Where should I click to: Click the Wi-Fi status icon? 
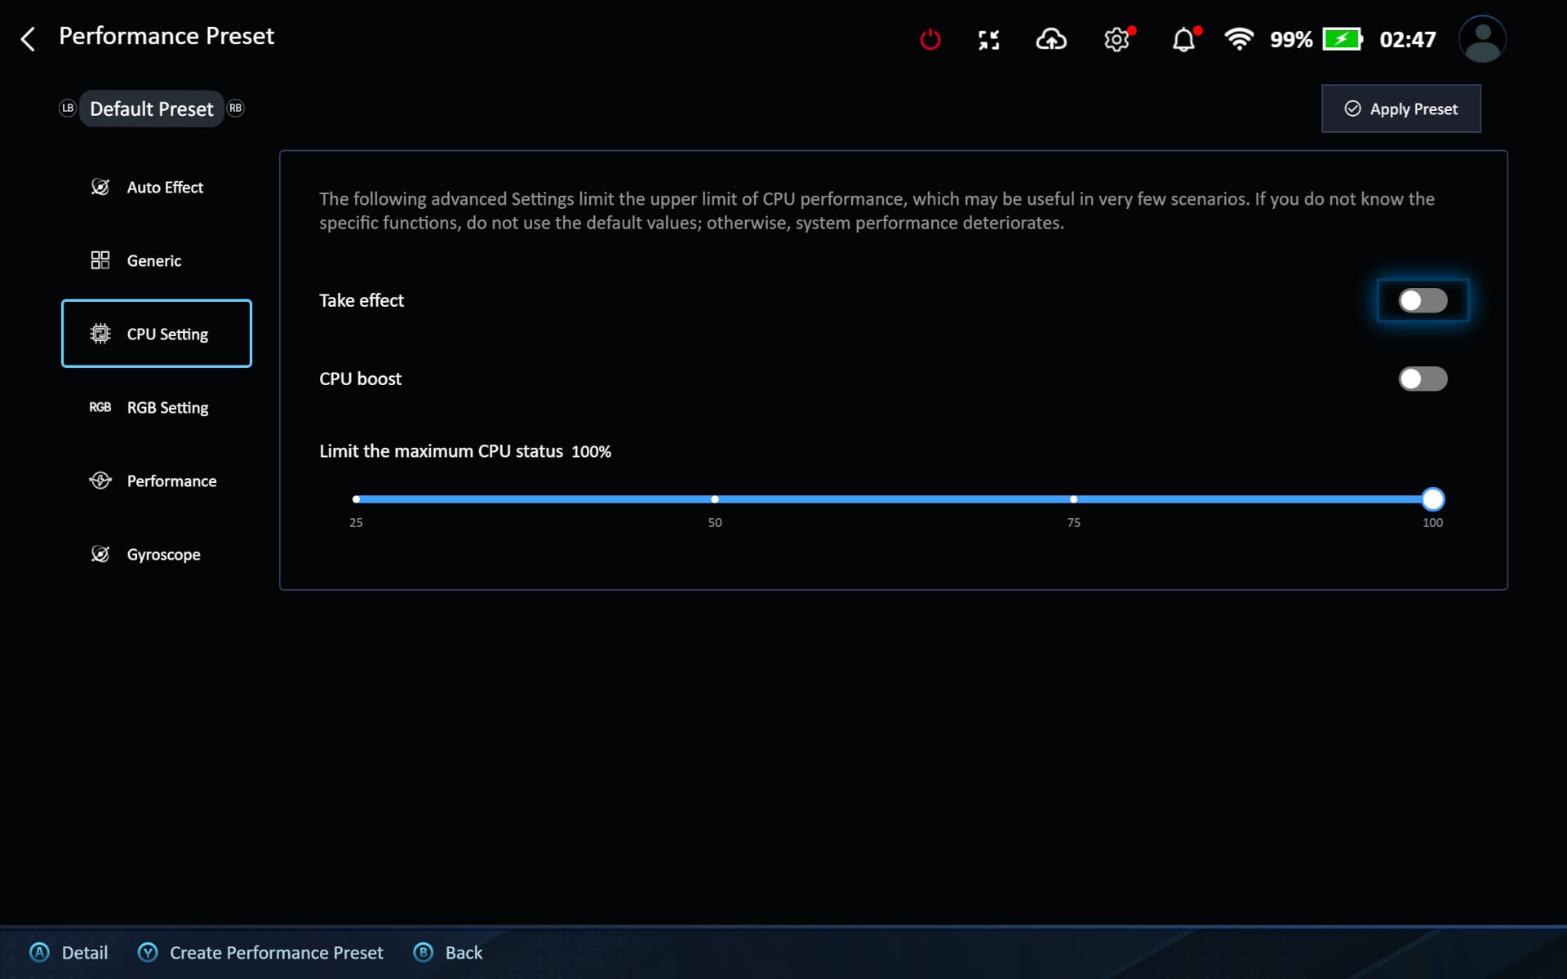[1238, 39]
